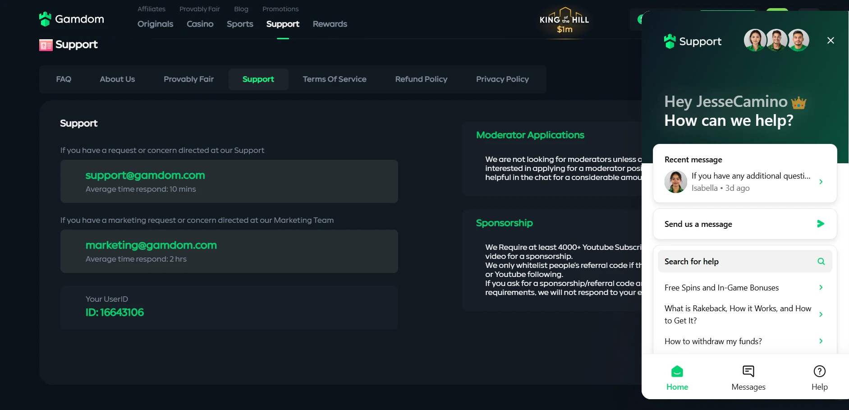Image resolution: width=849 pixels, height=410 pixels.
Task: Open the Originals menu
Action: [x=155, y=24]
